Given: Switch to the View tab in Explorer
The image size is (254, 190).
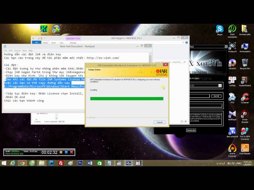Looking at the screenshot, I should point(62,43).
